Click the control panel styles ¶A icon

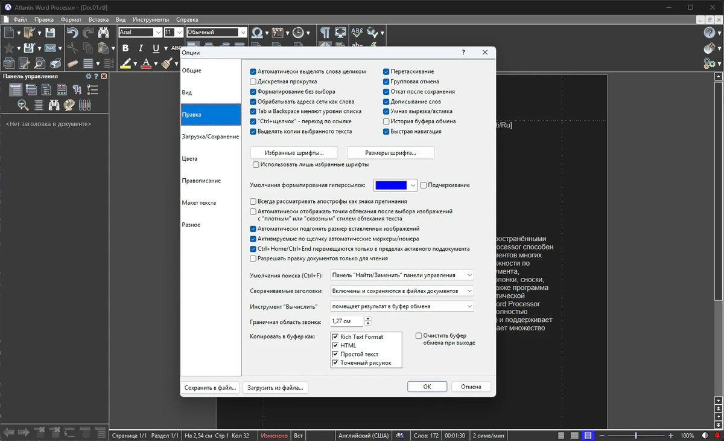click(x=77, y=89)
